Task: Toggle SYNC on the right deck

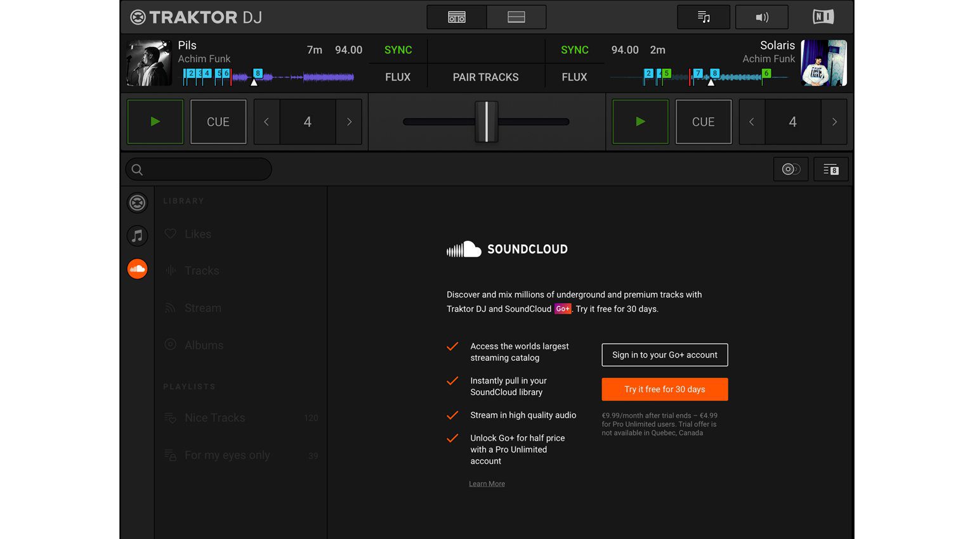Action: point(575,50)
